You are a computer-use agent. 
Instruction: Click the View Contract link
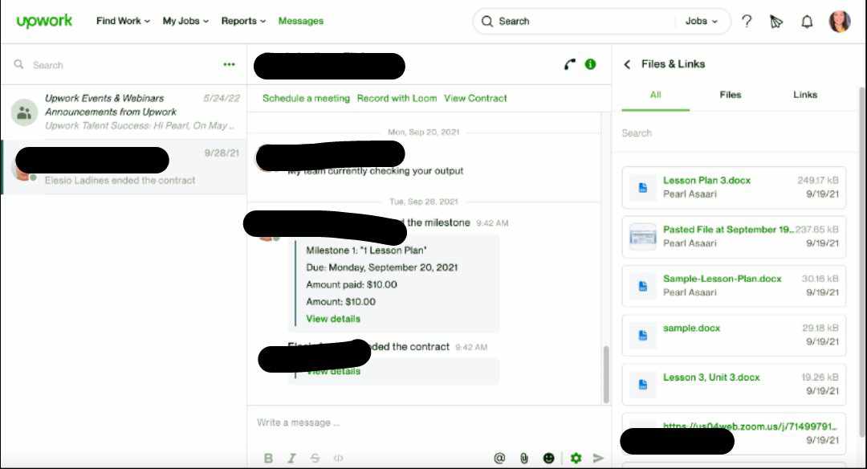click(475, 98)
